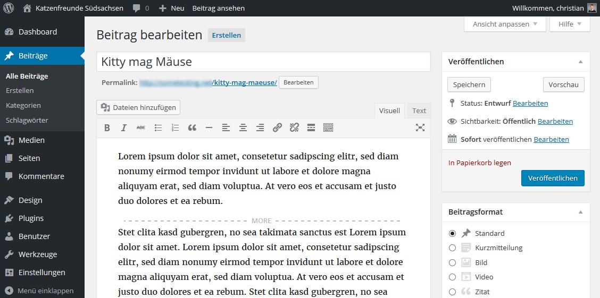Select Standard post format radio
The image size is (600, 298).
[x=452, y=233]
